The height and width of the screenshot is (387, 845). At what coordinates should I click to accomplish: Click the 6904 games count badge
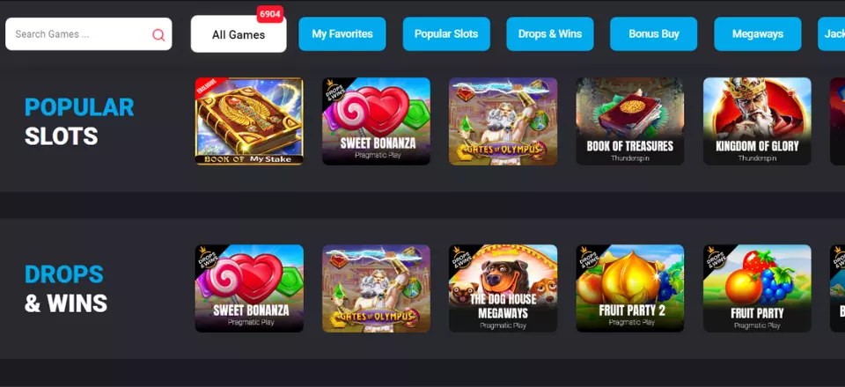click(270, 14)
